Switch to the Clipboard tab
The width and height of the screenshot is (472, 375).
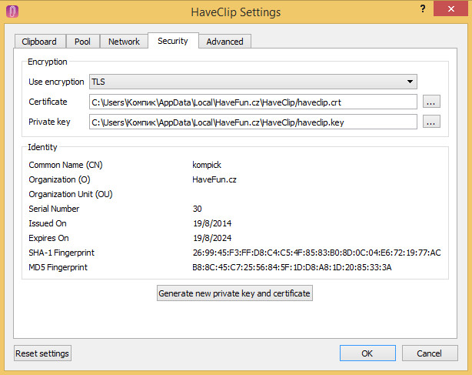pyautogui.click(x=39, y=42)
